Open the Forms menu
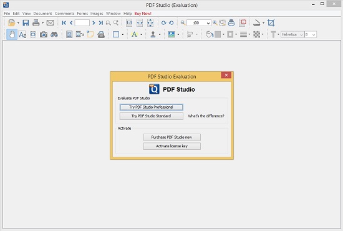 click(82, 13)
